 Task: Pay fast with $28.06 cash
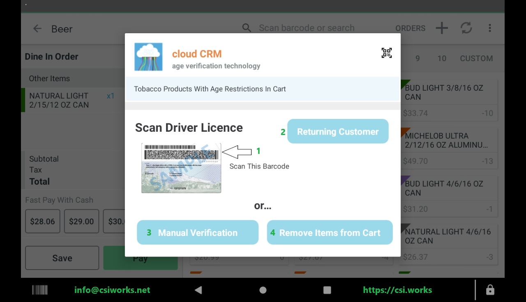[42, 221]
